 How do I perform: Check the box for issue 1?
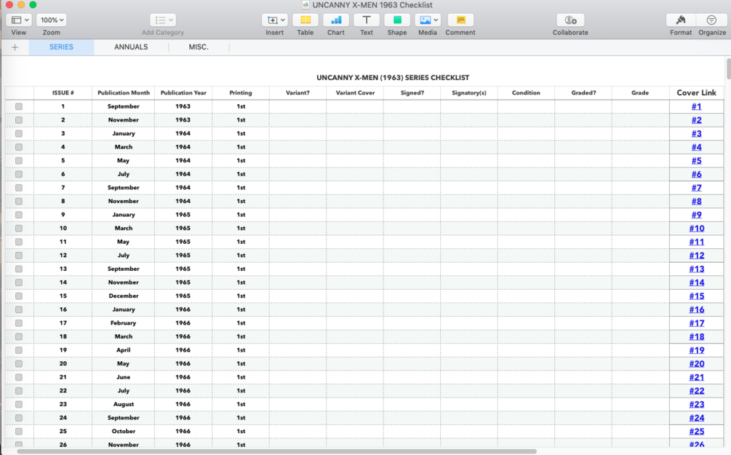(x=19, y=106)
